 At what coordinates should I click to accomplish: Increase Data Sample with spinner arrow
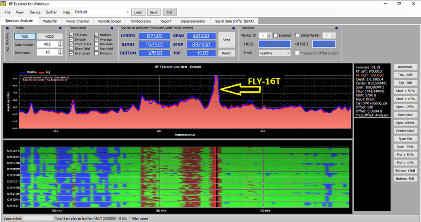60,43
